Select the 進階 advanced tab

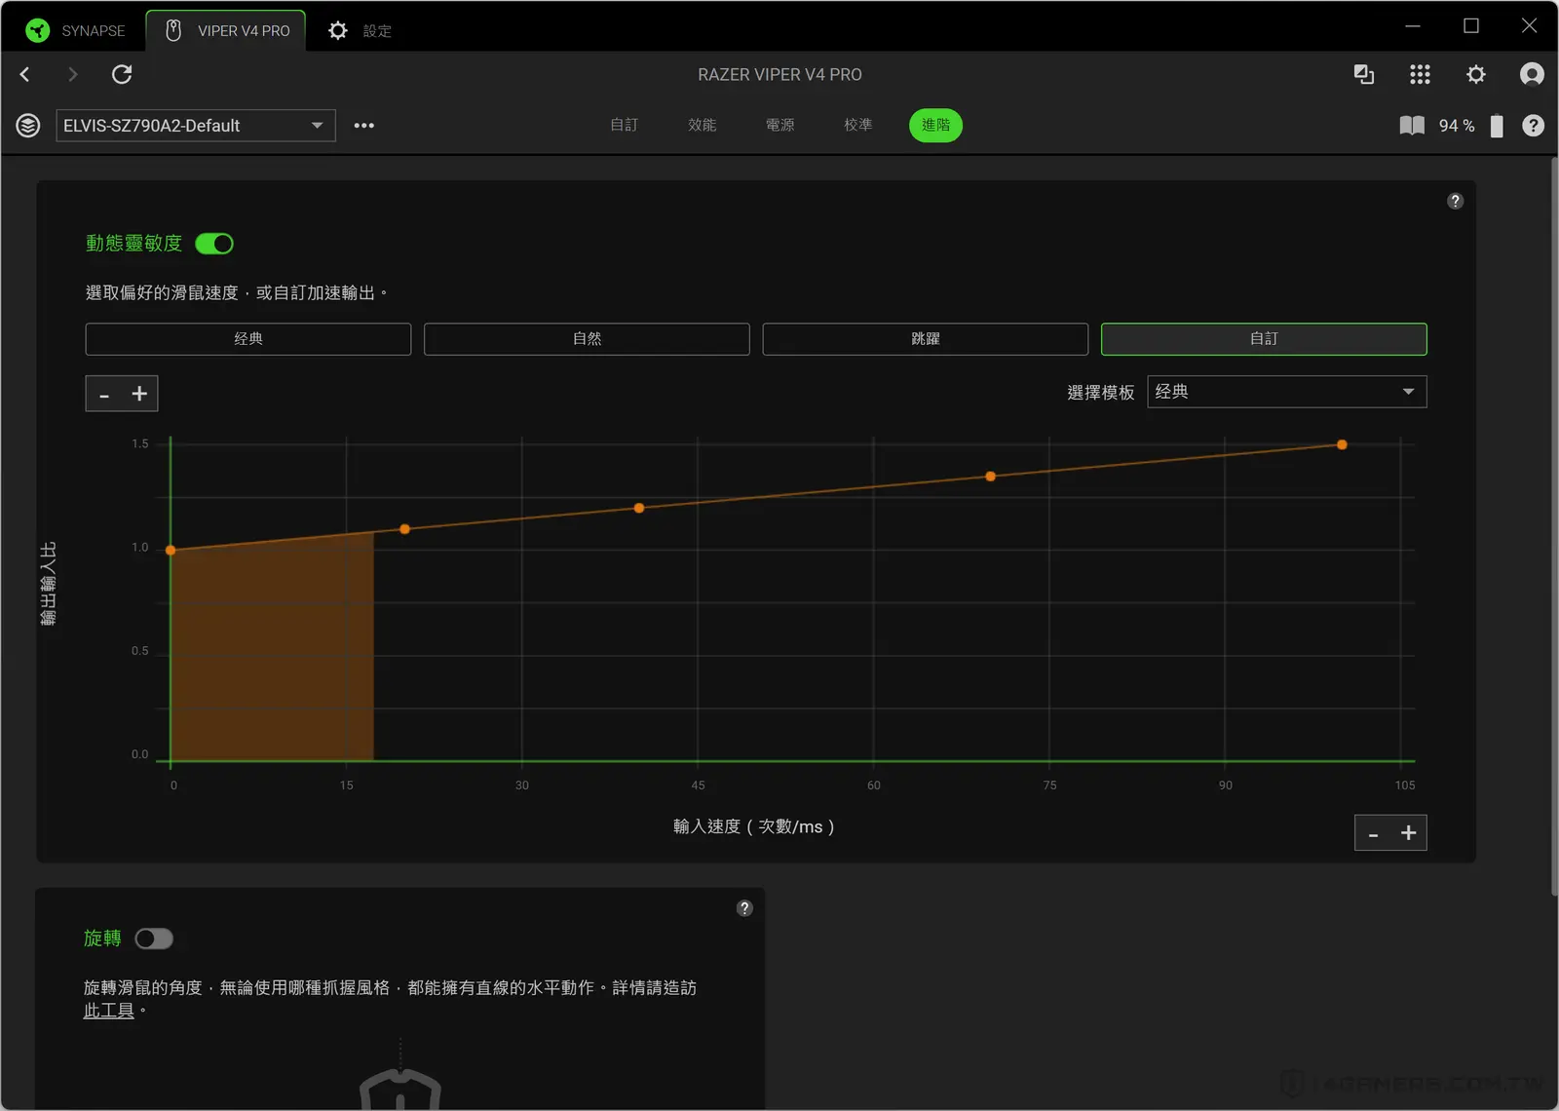[935, 125]
